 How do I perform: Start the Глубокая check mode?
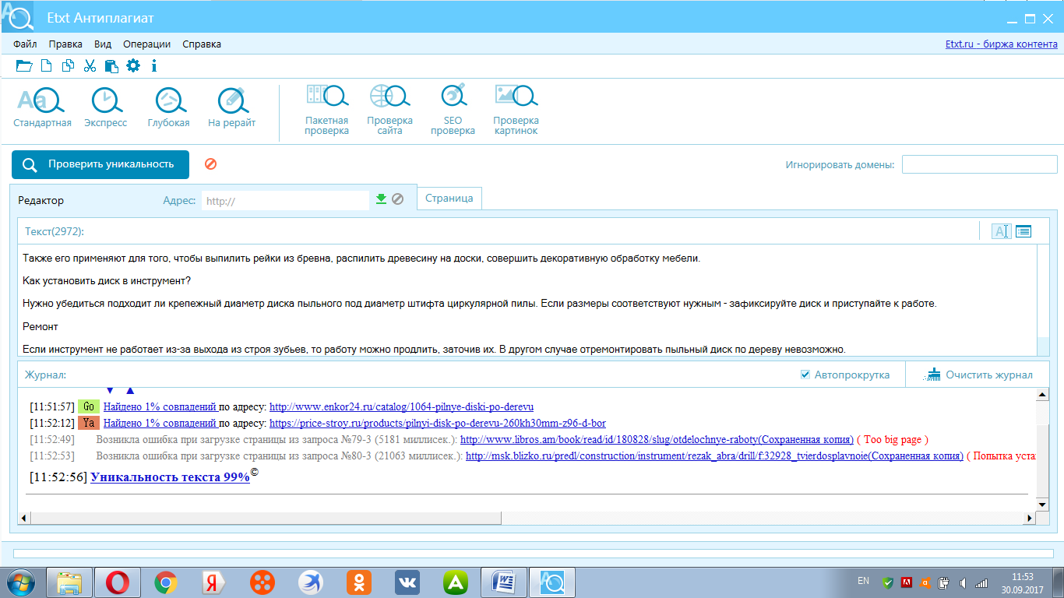pos(168,107)
